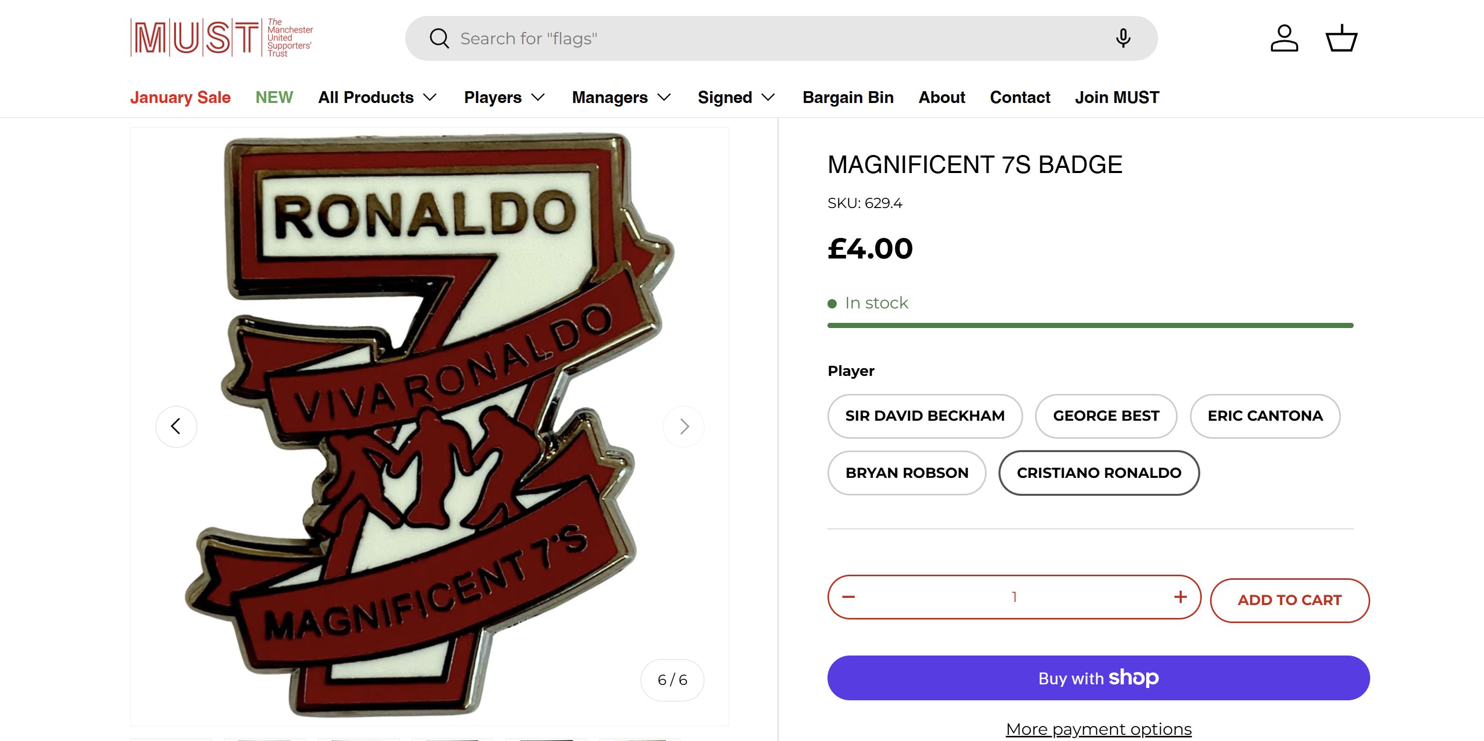1484x741 pixels.
Task: Go to next product image arrow
Action: 684,427
